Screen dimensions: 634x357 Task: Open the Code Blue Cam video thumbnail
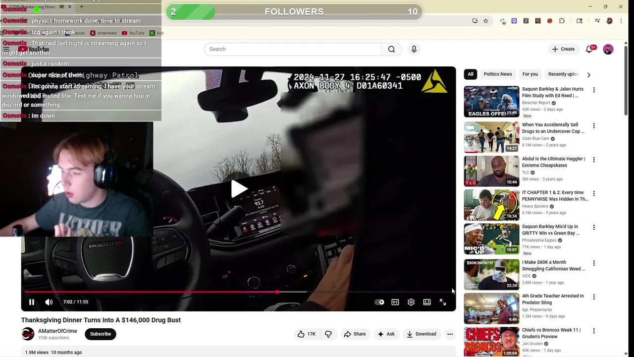tap(491, 137)
